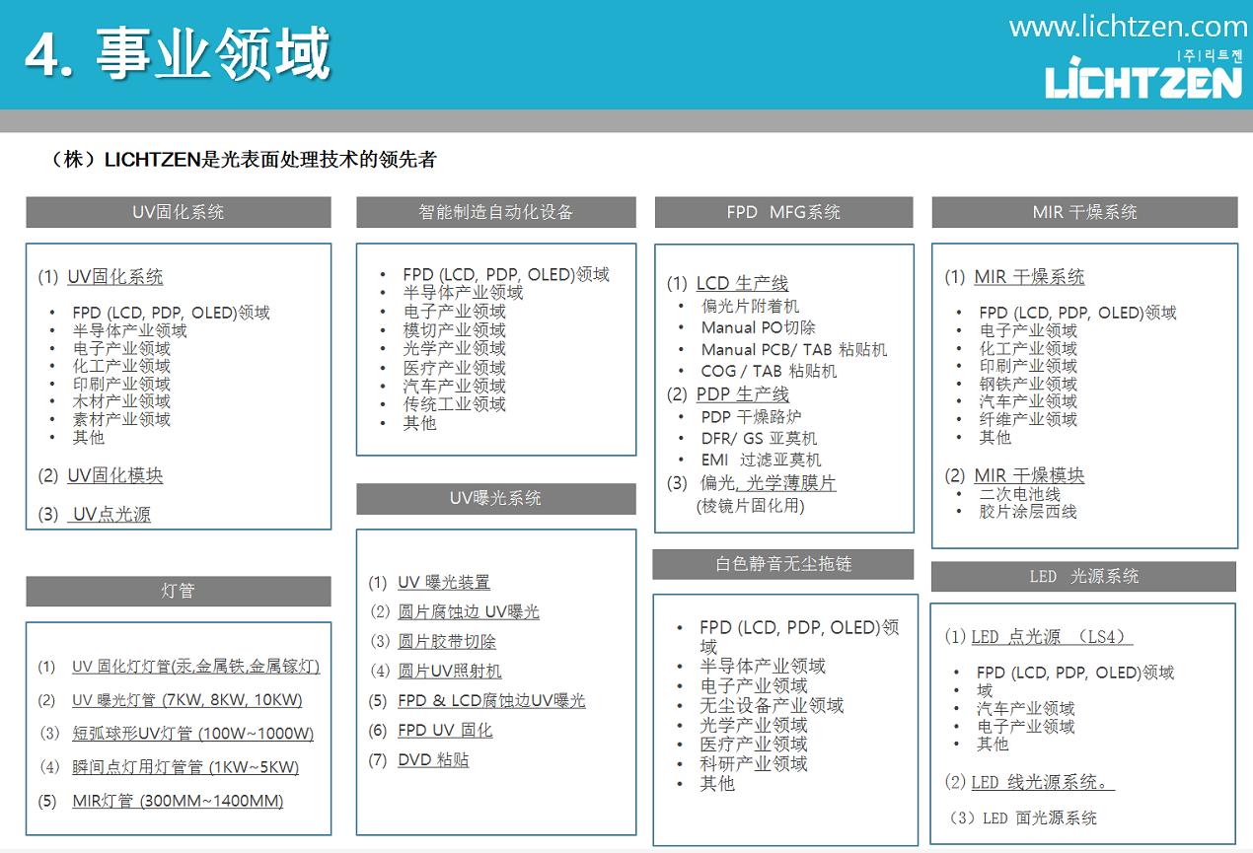Click the 纤维产业领域 bullet
1253x853 pixels.
(1028, 419)
